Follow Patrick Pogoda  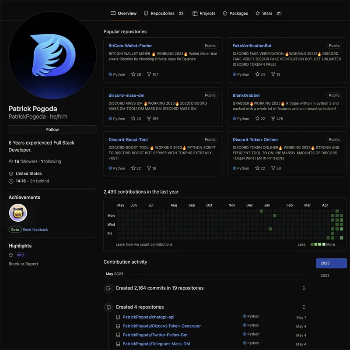pyautogui.click(x=52, y=130)
